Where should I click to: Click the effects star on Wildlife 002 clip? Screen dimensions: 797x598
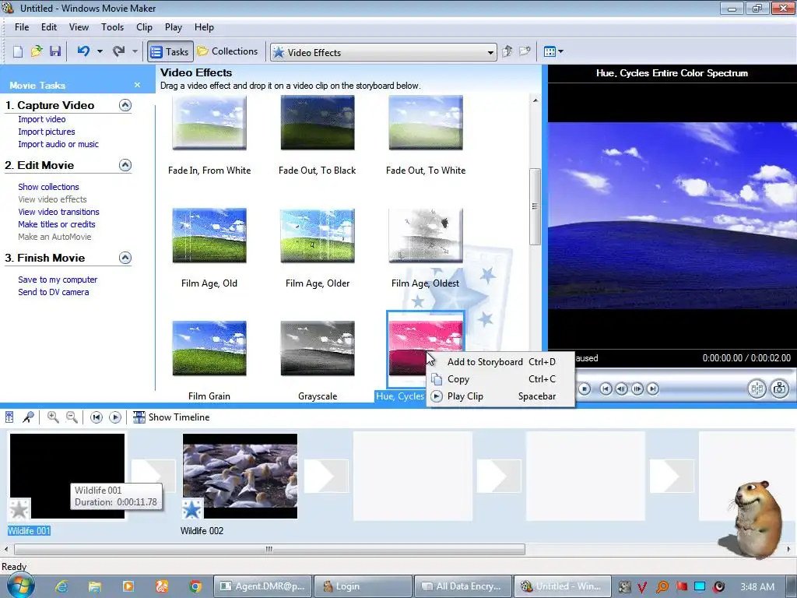point(191,509)
